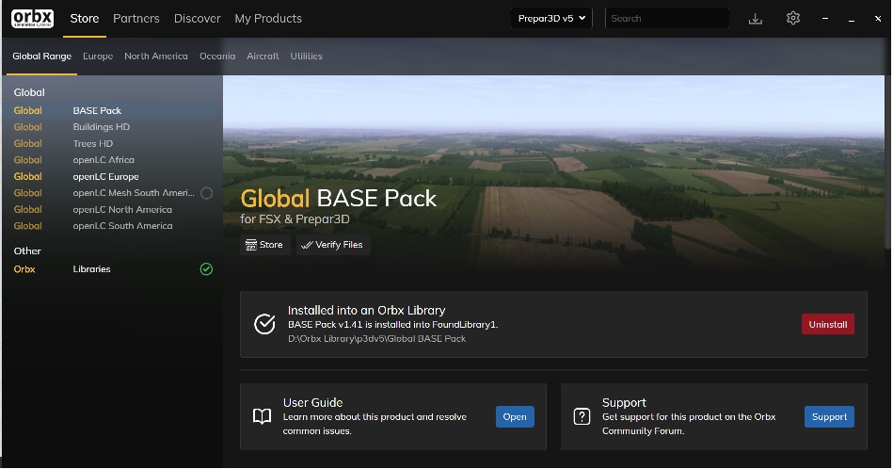Select Orbx Libraries in the list
893x469 pixels.
point(113,269)
